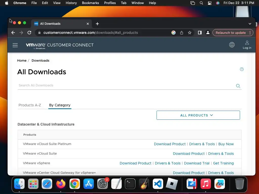
Task: Open the hamburger navigation menu
Action: (15, 45)
